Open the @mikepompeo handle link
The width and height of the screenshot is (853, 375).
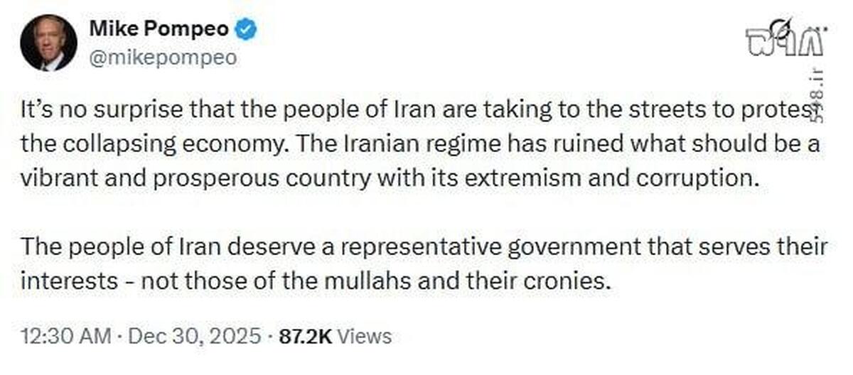pyautogui.click(x=163, y=58)
